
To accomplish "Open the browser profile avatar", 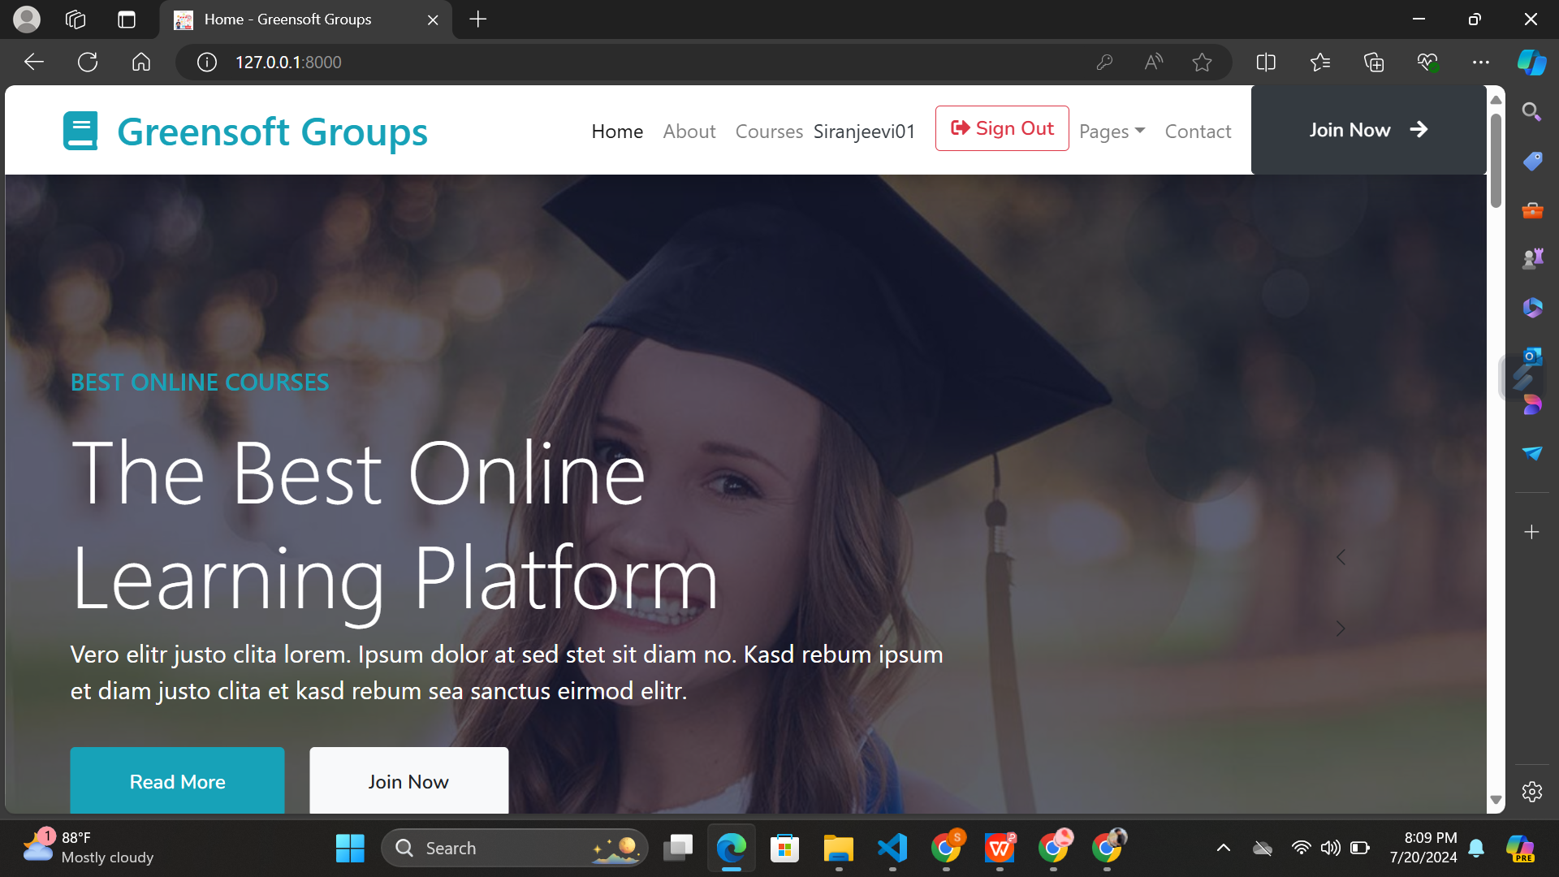I will pos(27,19).
